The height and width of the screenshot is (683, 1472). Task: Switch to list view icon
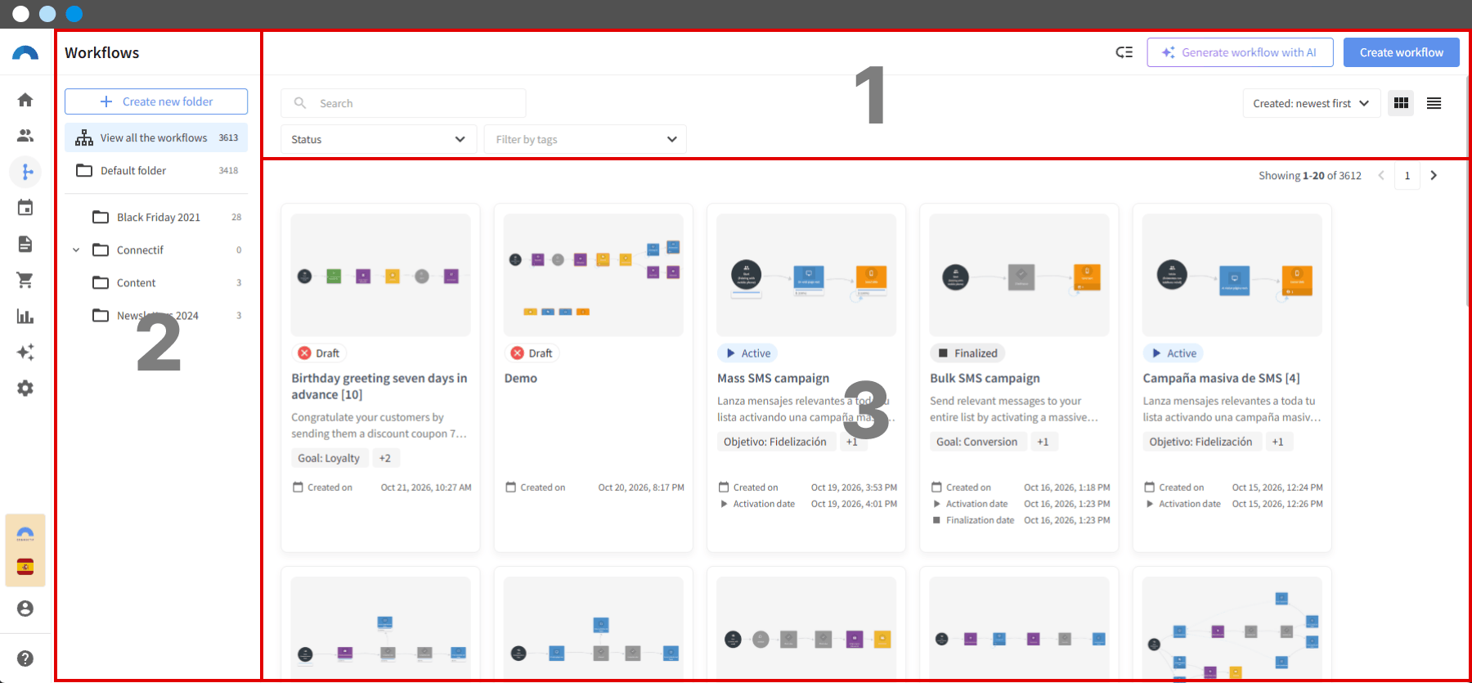pyautogui.click(x=1434, y=103)
